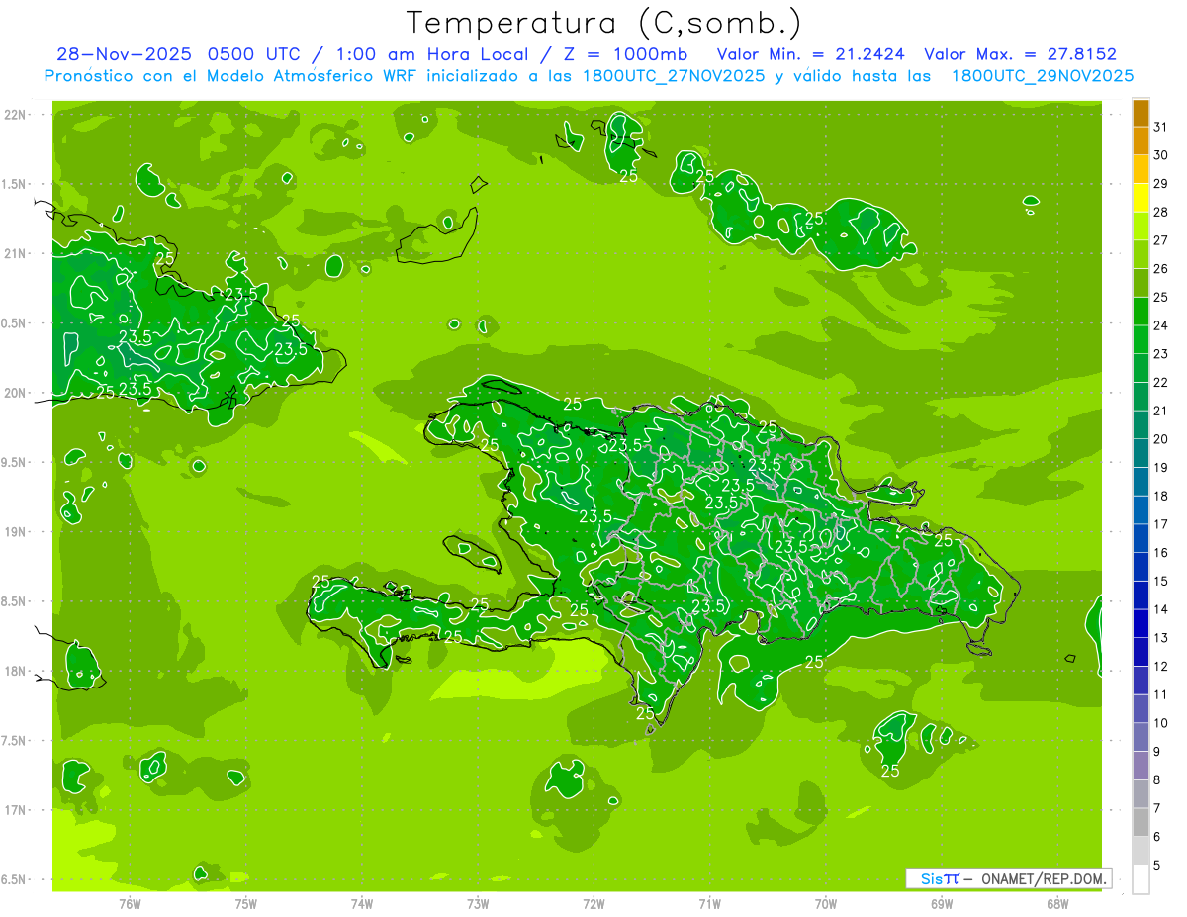Click the "72W" longitude axis label
This screenshot has width=1187, height=917.
(593, 904)
